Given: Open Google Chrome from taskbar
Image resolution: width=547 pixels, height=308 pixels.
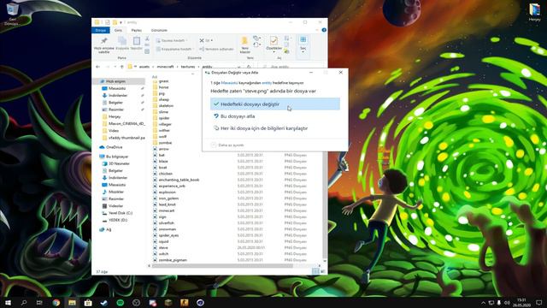Looking at the screenshot, I should (x=56, y=302).
